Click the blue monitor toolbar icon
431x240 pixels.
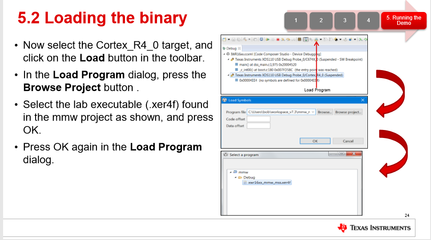point(262,39)
